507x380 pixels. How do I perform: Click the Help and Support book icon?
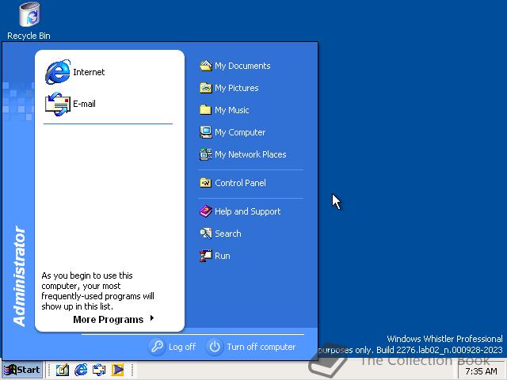point(206,211)
